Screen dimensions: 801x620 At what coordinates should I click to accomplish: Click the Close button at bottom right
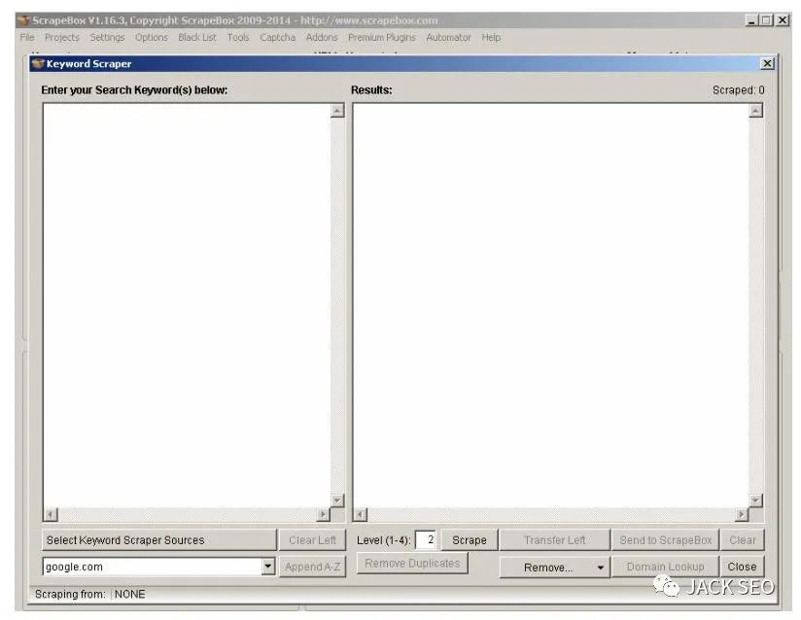[743, 567]
